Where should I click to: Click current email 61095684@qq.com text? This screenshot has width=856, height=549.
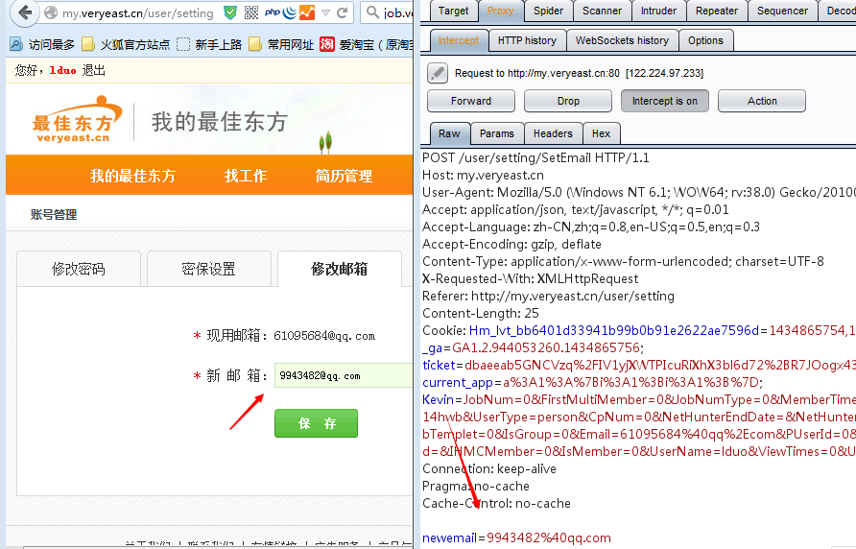(324, 336)
